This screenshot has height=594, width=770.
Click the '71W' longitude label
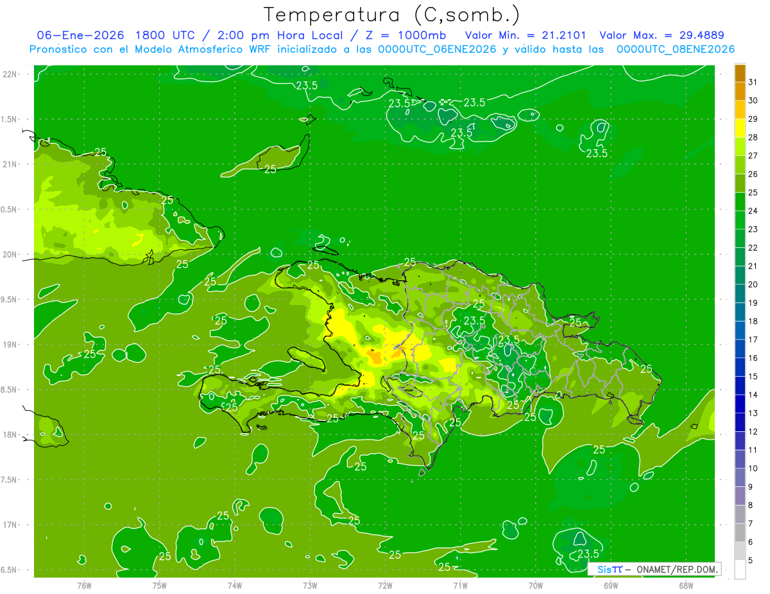coord(460,585)
